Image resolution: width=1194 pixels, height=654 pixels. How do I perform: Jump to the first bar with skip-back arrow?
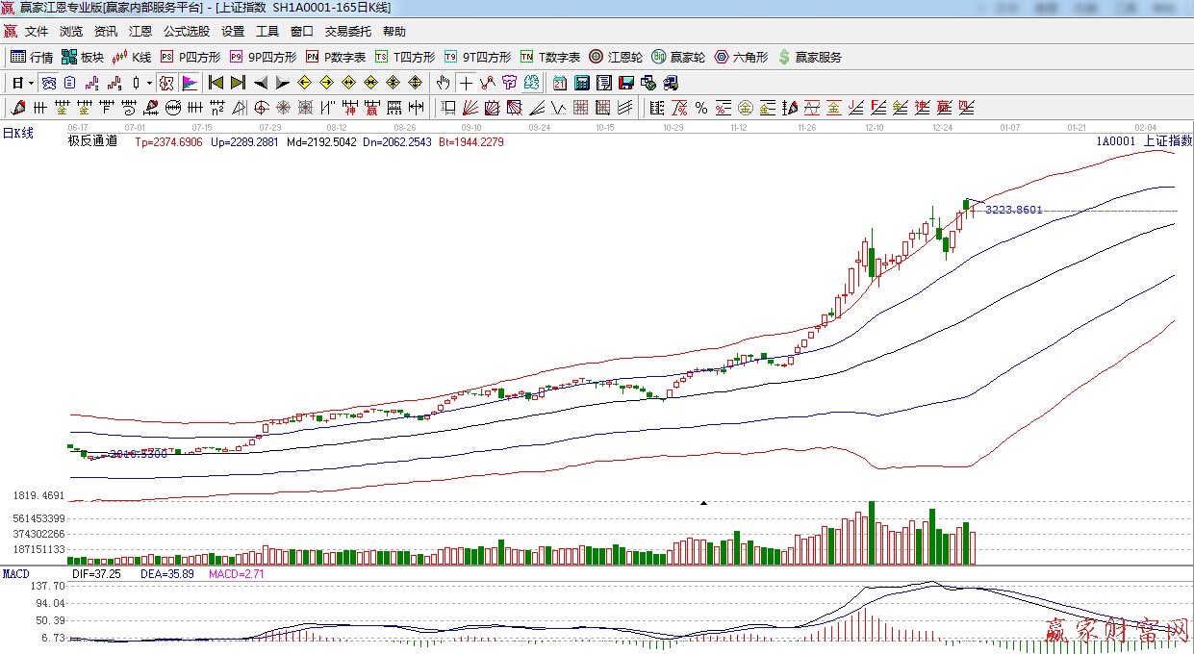[216, 83]
